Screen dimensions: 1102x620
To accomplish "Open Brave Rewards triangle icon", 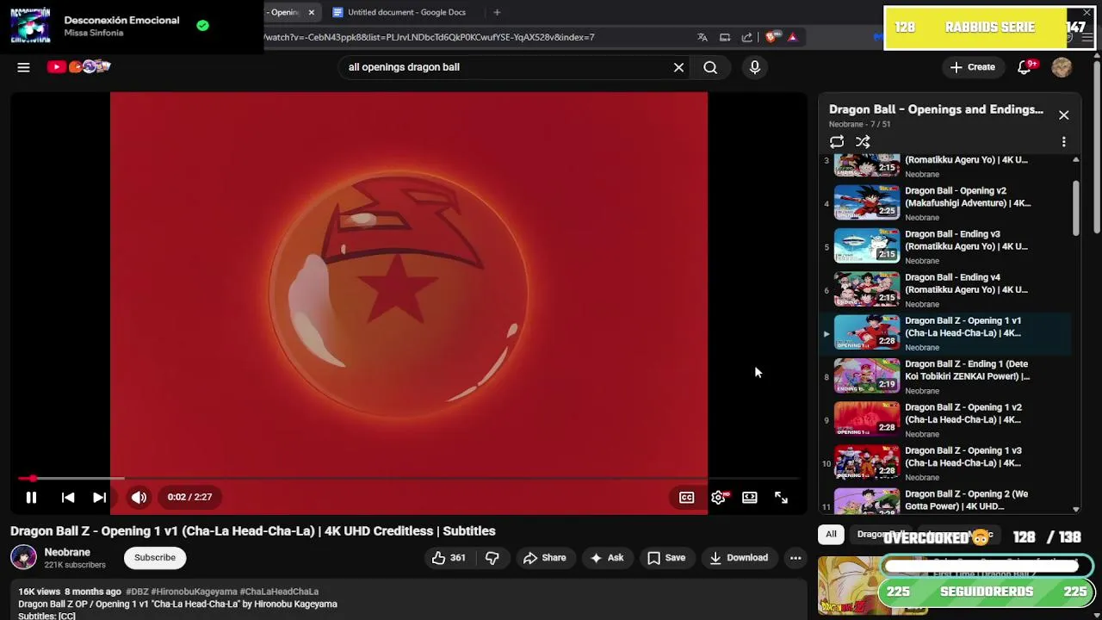I will [x=792, y=37].
